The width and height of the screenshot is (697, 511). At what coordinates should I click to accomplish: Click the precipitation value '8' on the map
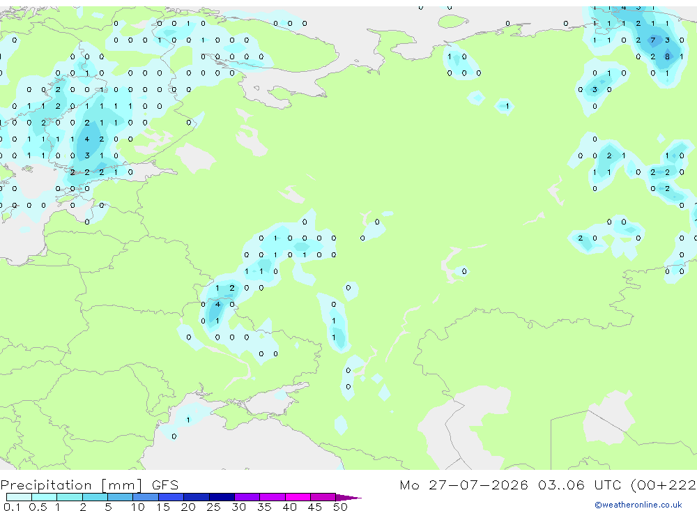pyautogui.click(x=667, y=56)
